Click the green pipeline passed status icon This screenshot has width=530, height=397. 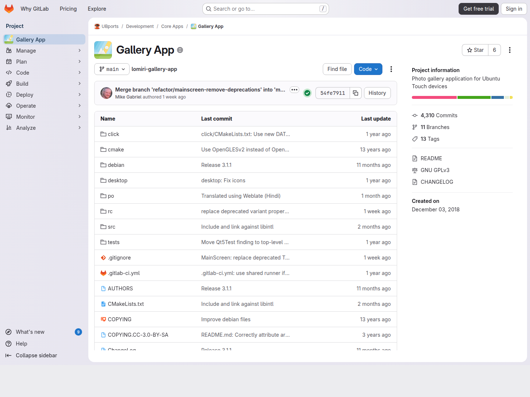pyautogui.click(x=307, y=93)
